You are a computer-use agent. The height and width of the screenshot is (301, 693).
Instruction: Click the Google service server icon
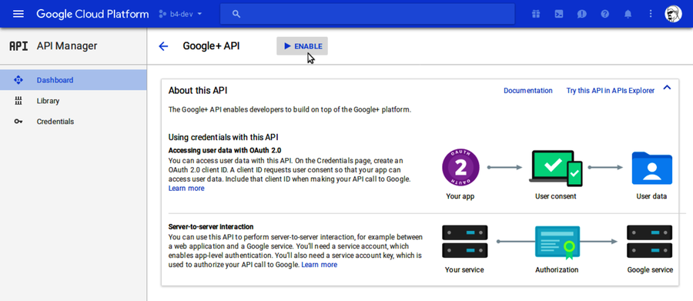pos(650,242)
